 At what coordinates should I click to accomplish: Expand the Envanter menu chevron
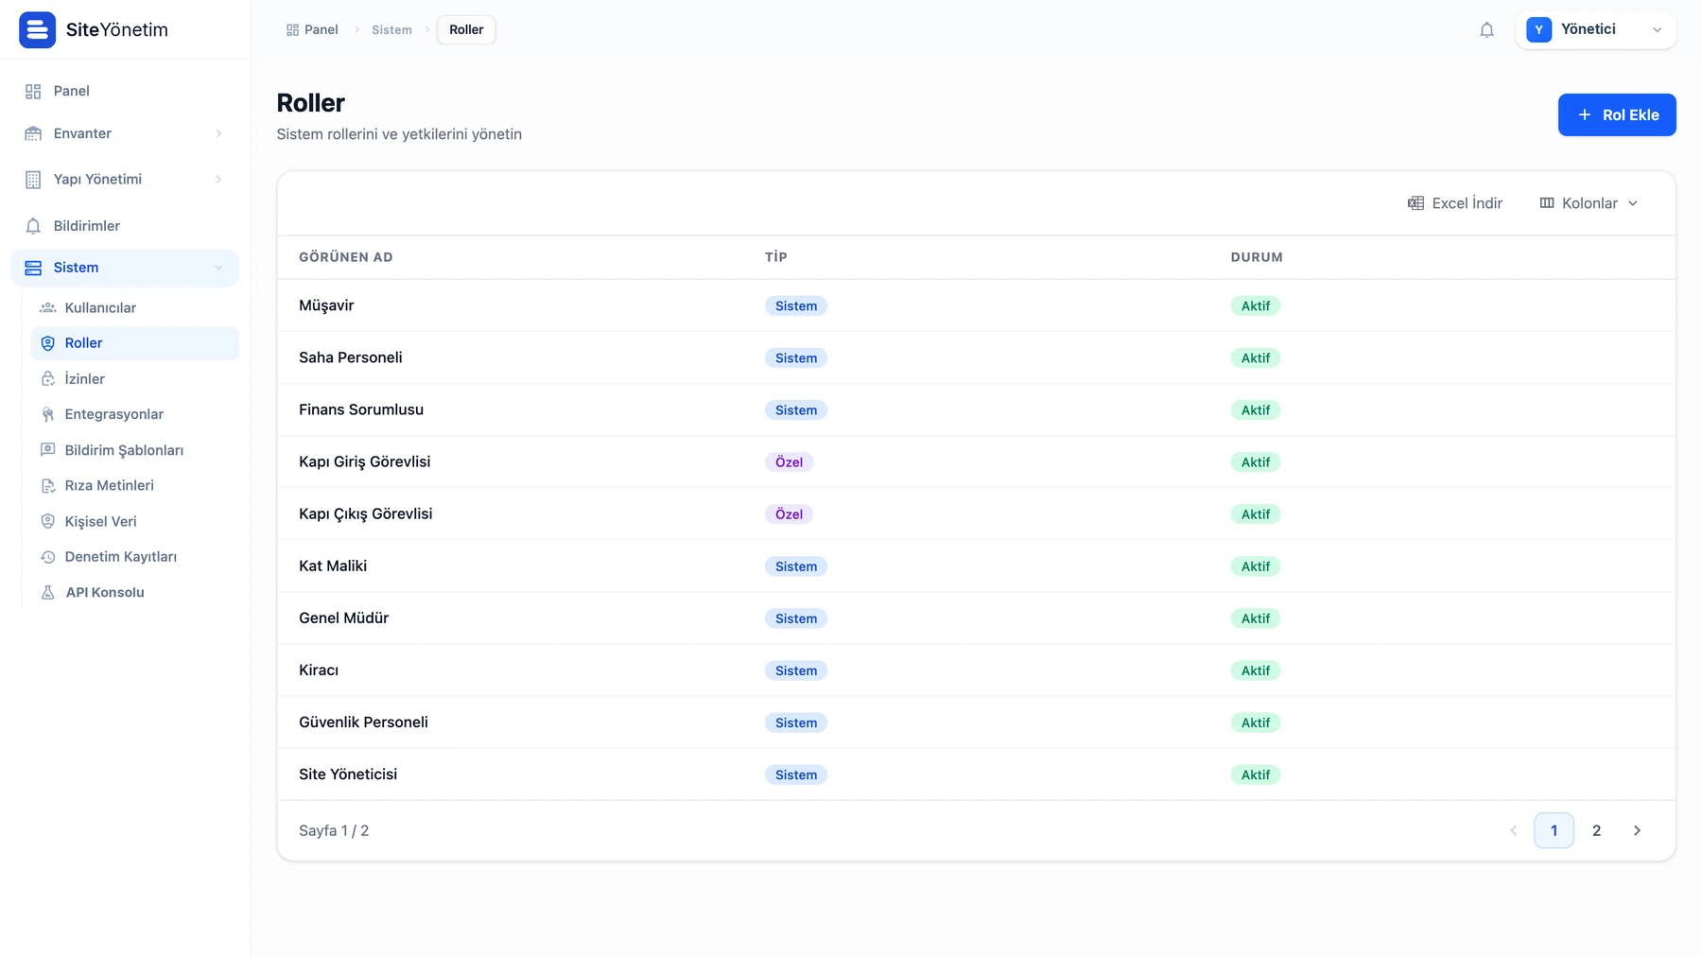[x=218, y=133]
